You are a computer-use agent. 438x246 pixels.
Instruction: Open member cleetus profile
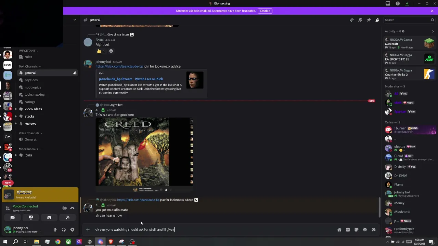point(410,148)
